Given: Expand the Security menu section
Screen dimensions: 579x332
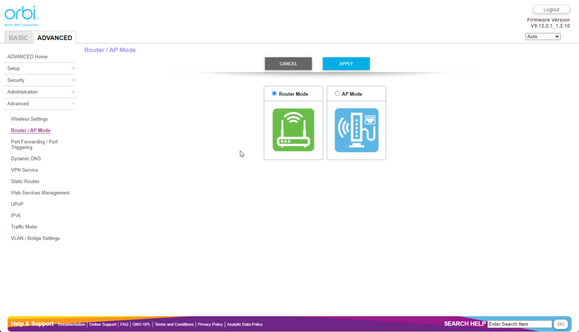Looking at the screenshot, I should (73, 80).
